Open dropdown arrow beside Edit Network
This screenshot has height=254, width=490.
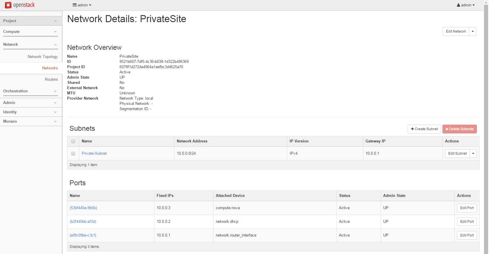point(473,31)
